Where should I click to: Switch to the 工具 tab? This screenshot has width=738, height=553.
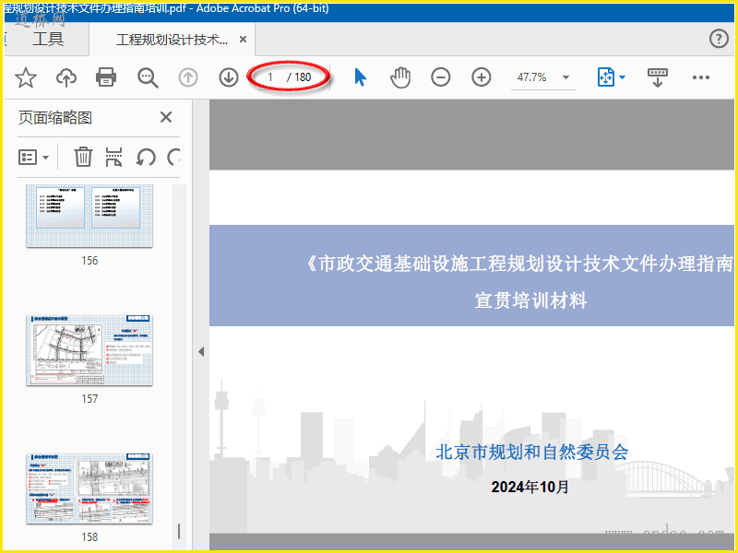pos(48,39)
